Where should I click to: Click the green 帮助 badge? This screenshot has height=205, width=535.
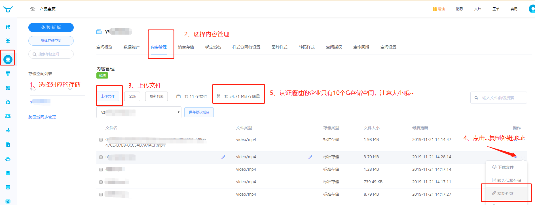(x=102, y=75)
